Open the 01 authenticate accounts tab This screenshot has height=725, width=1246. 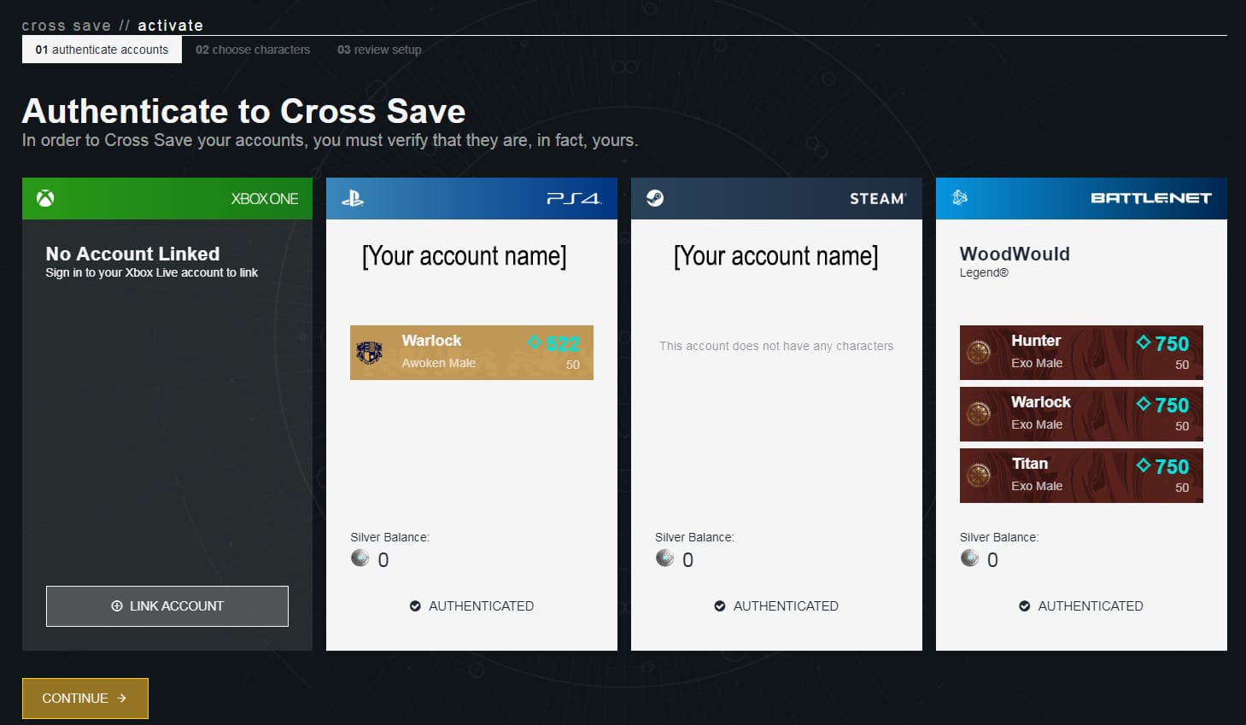(102, 50)
